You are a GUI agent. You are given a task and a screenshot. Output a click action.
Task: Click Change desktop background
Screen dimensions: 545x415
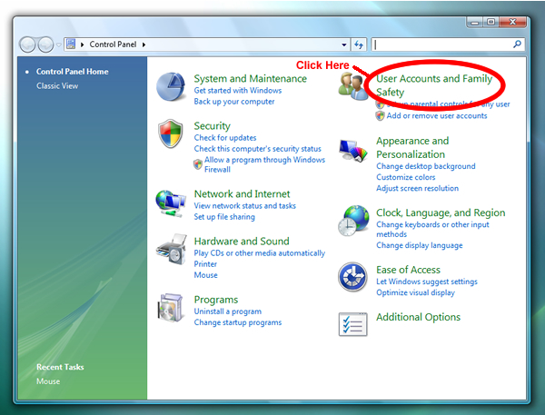[426, 166]
